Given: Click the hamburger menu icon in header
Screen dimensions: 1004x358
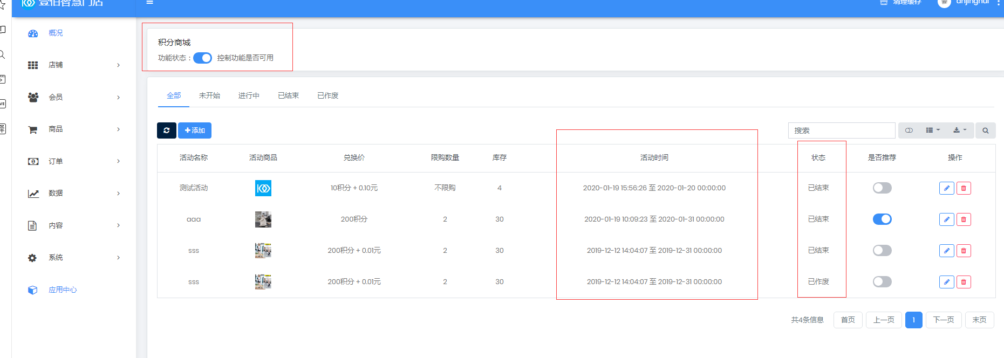Looking at the screenshot, I should click(149, 3).
